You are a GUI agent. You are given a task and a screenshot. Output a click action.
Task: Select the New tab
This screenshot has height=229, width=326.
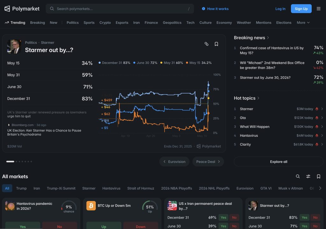53,23
